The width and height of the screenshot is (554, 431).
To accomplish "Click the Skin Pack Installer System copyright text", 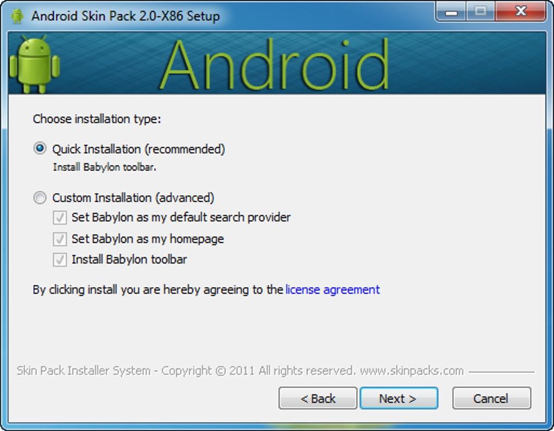I will click(240, 371).
